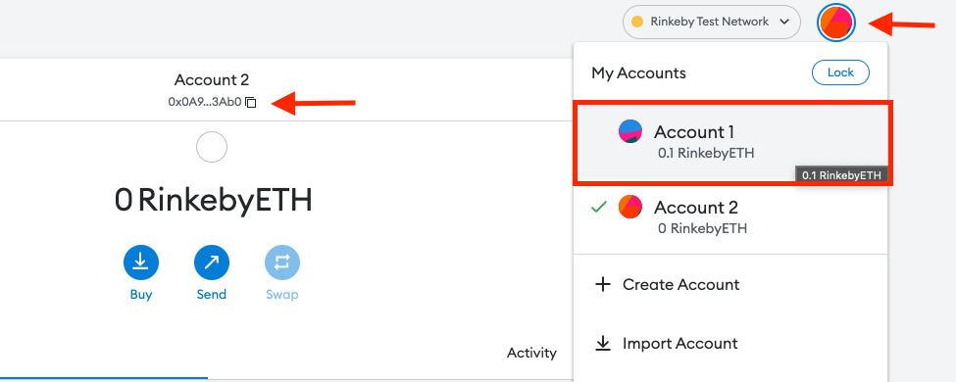This screenshot has width=956, height=382.
Task: Lock the wallet with Lock button
Action: point(840,72)
